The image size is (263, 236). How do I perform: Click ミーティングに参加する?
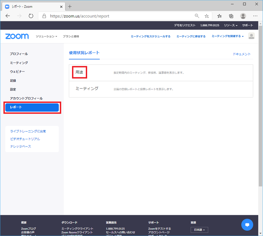191,37
